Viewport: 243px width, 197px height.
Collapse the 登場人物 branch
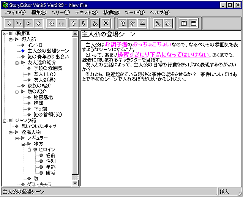coord(11,132)
